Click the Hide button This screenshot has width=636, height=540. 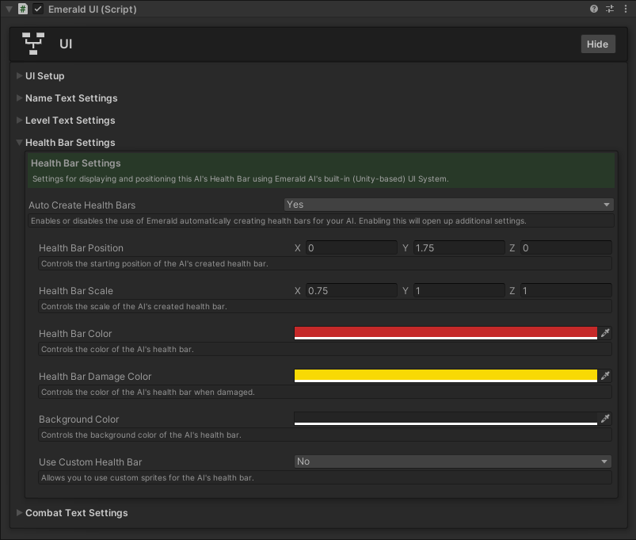point(597,44)
